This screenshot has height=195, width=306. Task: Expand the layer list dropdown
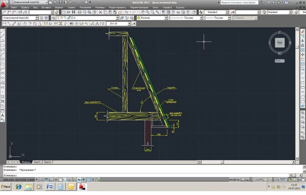[x=117, y=18]
